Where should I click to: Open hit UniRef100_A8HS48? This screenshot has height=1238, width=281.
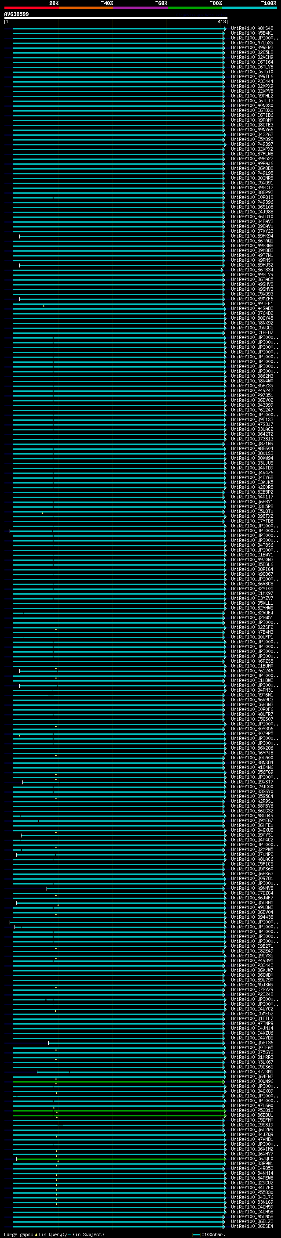click(x=252, y=29)
